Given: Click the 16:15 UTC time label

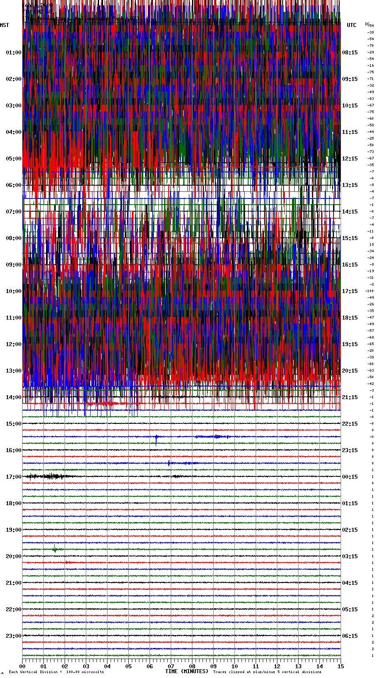Looking at the screenshot, I should pyautogui.click(x=350, y=265).
